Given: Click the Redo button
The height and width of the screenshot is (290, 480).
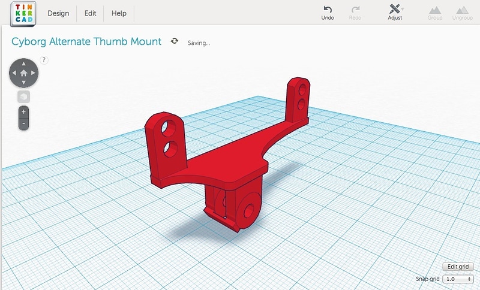Looking at the screenshot, I should (355, 13).
